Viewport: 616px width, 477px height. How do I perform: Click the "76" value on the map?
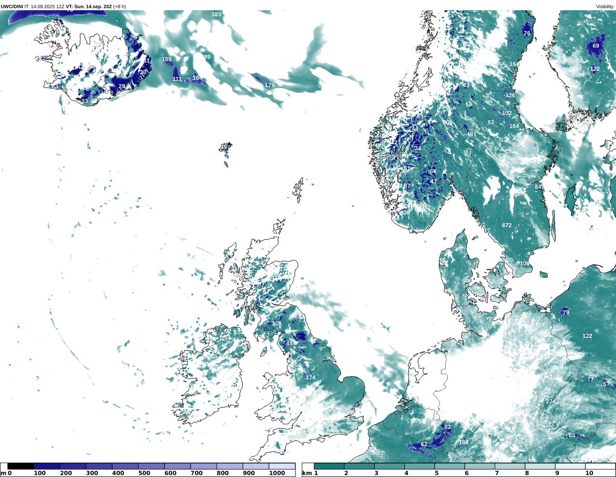pyautogui.click(x=527, y=34)
